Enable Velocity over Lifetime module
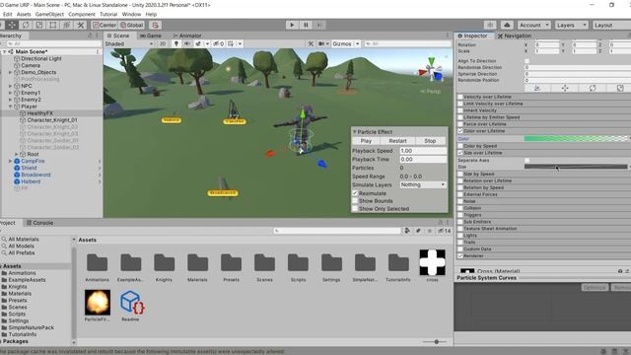Image resolution: width=631 pixels, height=355 pixels. [x=460, y=97]
